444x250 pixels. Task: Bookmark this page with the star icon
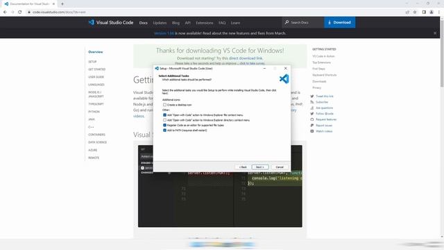tap(415, 12)
